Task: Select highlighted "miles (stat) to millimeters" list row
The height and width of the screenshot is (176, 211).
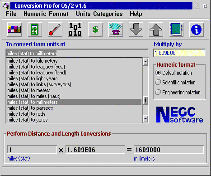Action: pyautogui.click(x=74, y=102)
